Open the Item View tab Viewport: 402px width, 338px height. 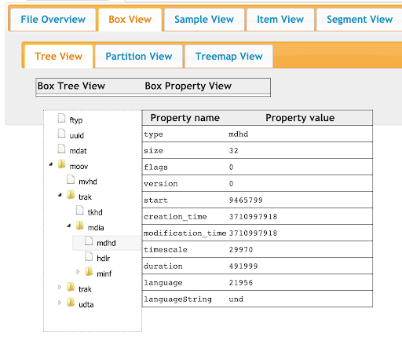point(280,20)
